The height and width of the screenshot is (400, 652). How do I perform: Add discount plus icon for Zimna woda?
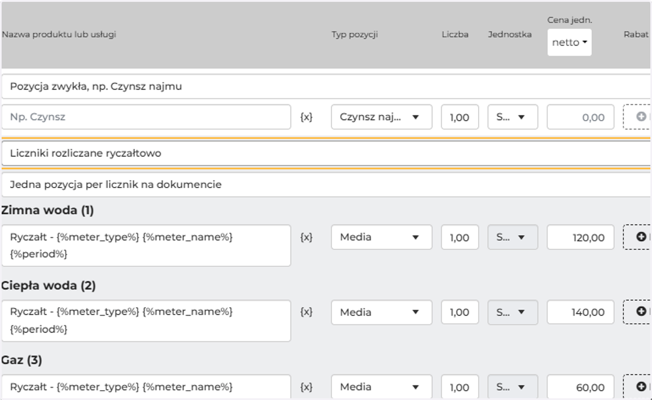pyautogui.click(x=641, y=237)
